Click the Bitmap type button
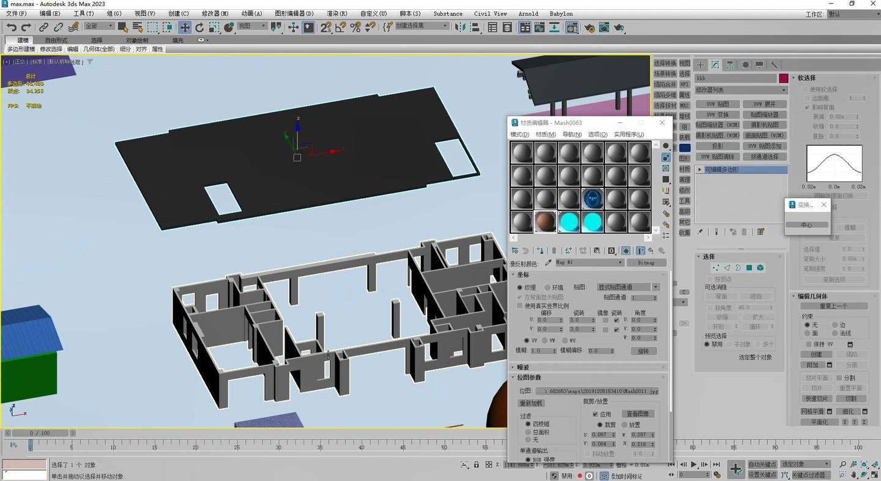Screen dimensions: 881x481 pos(646,263)
